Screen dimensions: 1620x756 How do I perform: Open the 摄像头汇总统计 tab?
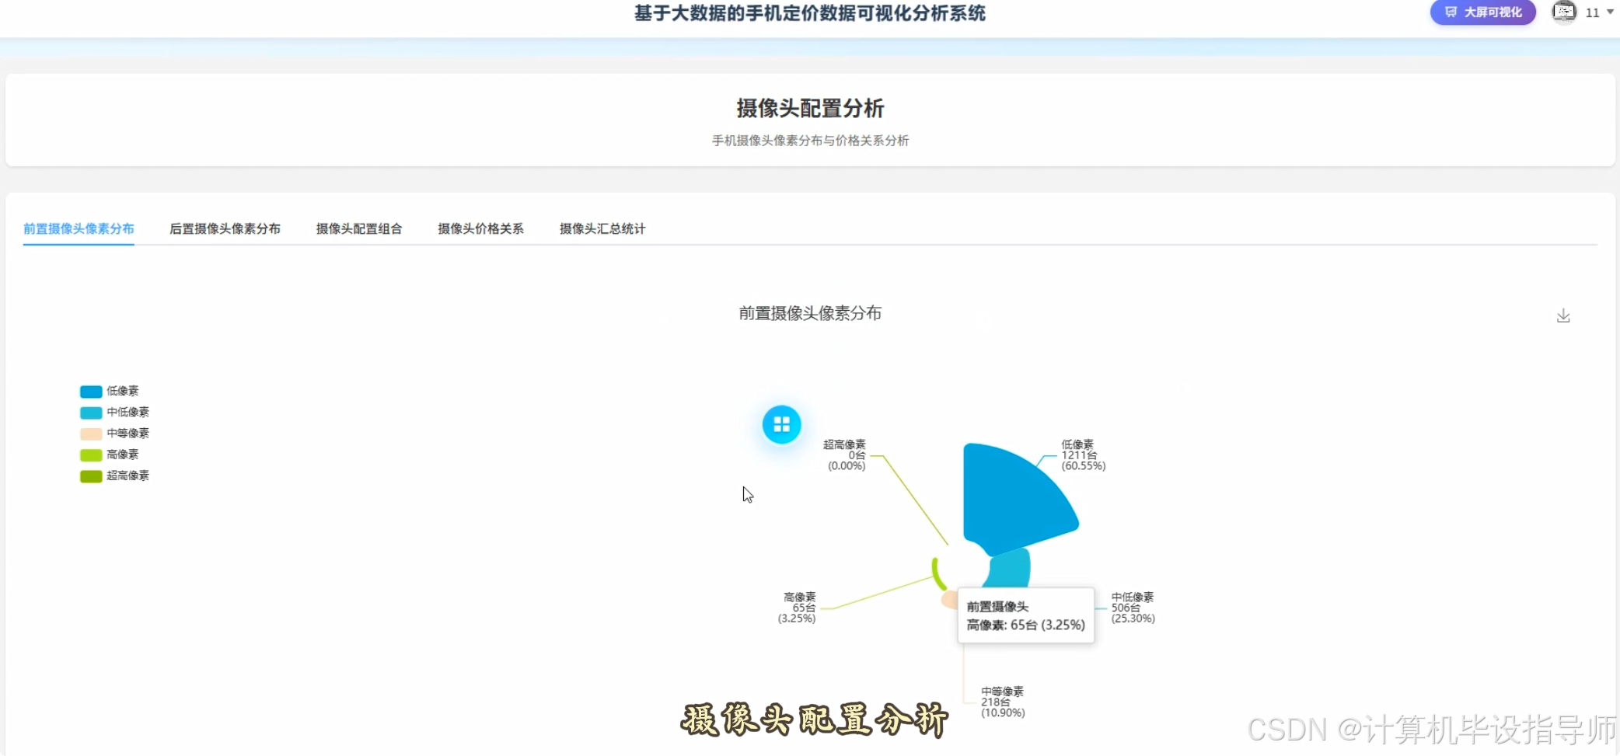click(602, 228)
